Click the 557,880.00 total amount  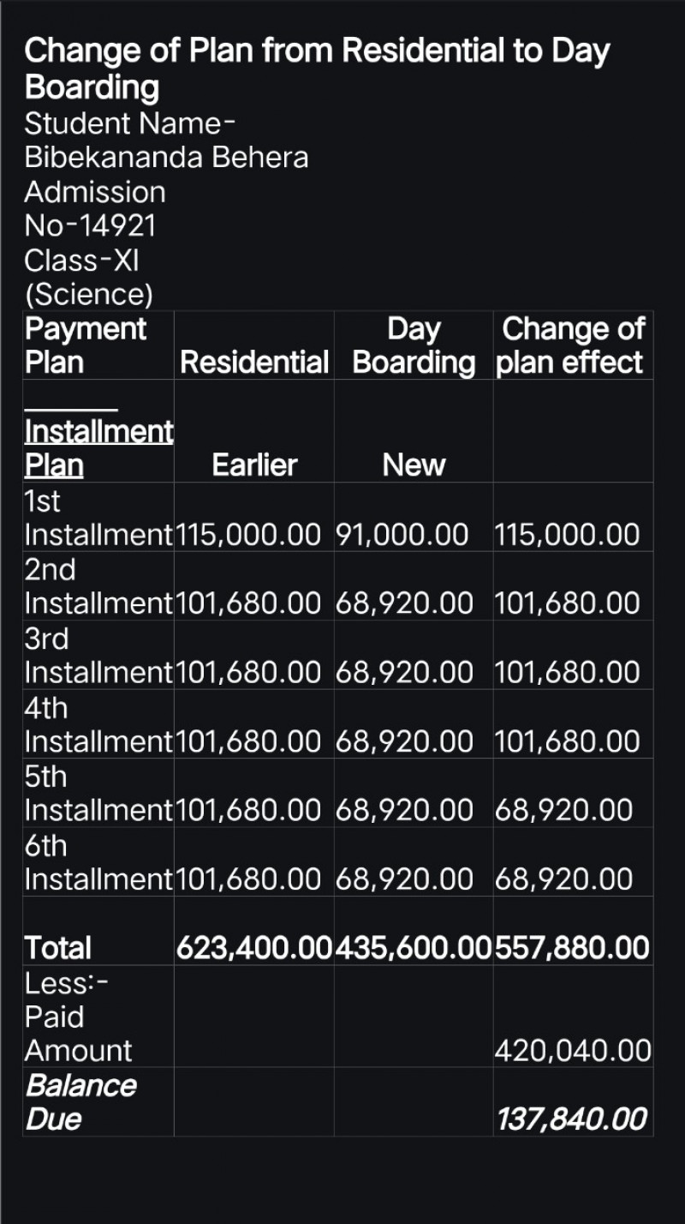pos(572,948)
